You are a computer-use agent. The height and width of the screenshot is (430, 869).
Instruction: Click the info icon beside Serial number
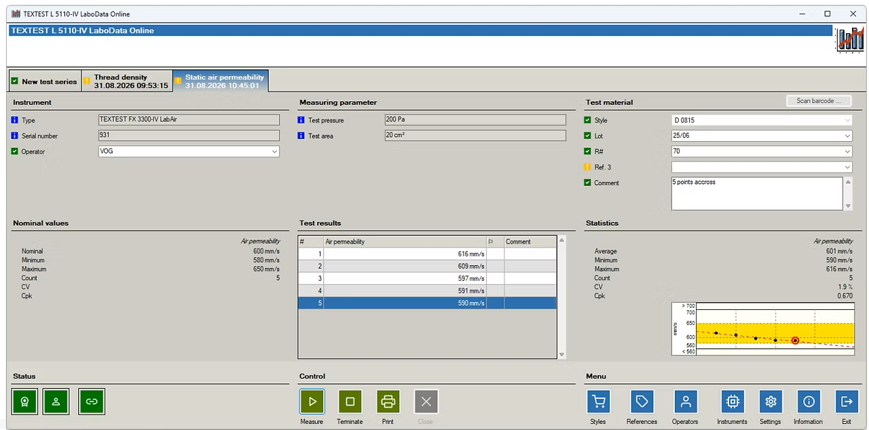(x=15, y=136)
